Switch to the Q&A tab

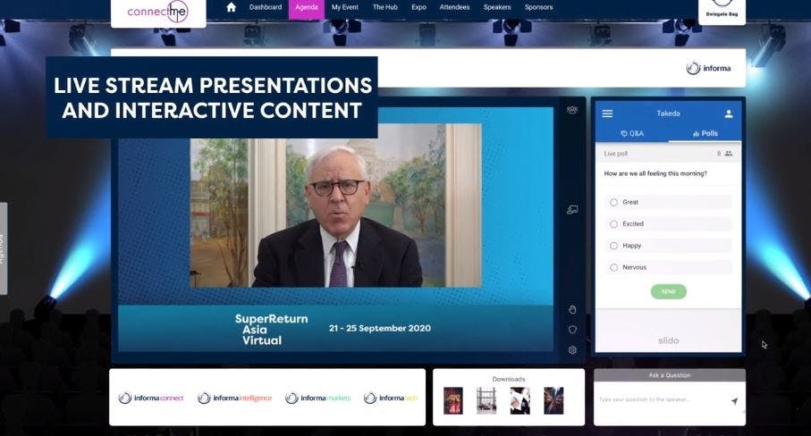click(x=632, y=133)
